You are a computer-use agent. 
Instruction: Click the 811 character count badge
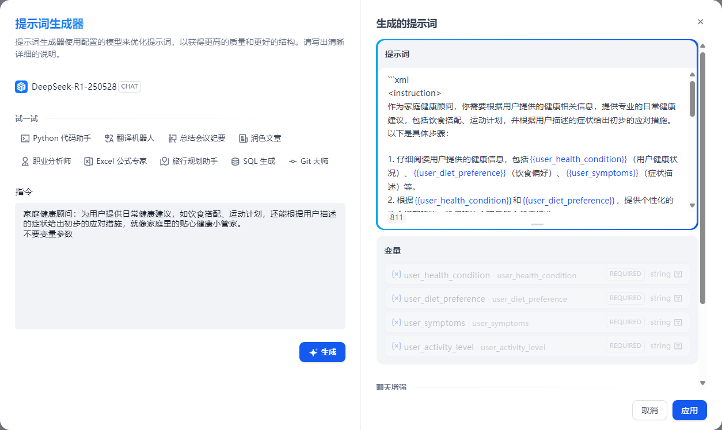tap(396, 218)
